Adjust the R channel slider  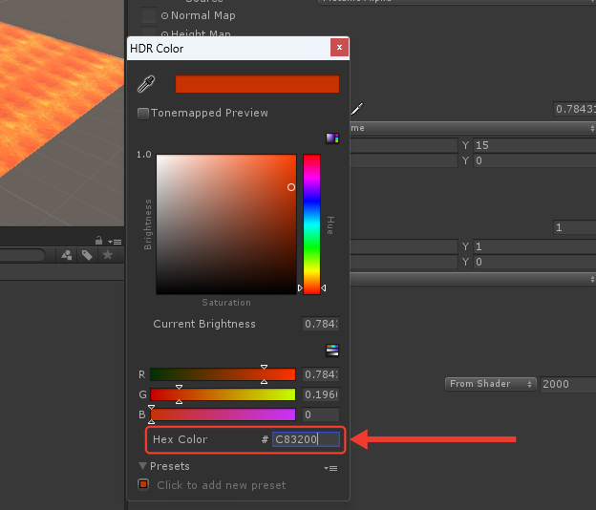[223, 374]
